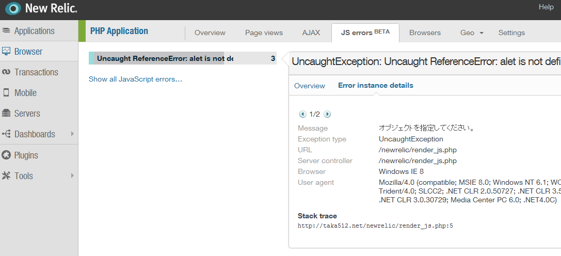Image resolution: width=561 pixels, height=256 pixels.
Task: Select the JS errors BETA tab
Action: [x=365, y=32]
